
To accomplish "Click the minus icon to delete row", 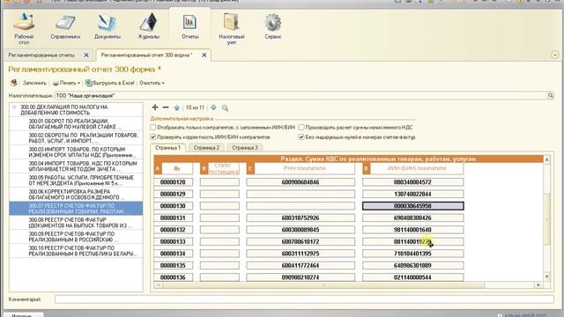I will point(166,107).
